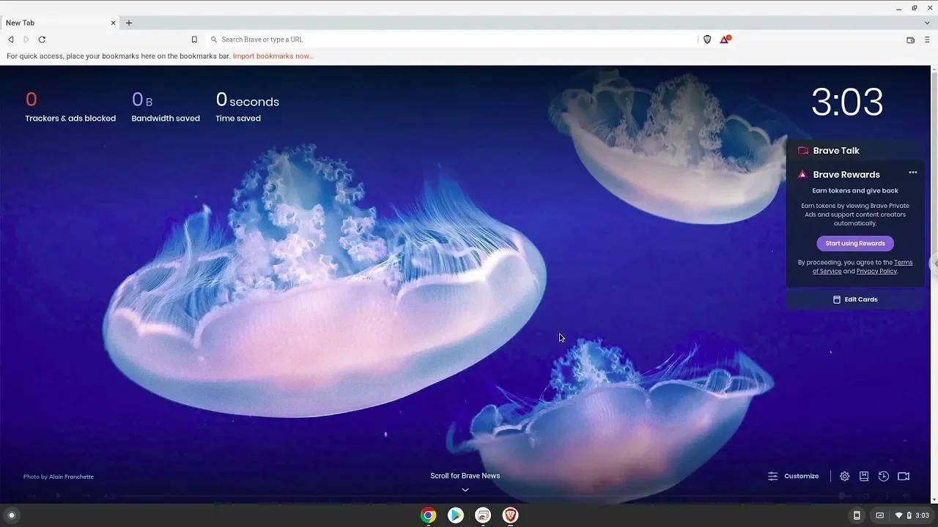
Task: Open the new tab page settings gear
Action: 844,476
